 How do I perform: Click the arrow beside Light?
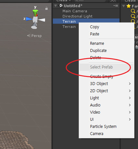pos(130,98)
